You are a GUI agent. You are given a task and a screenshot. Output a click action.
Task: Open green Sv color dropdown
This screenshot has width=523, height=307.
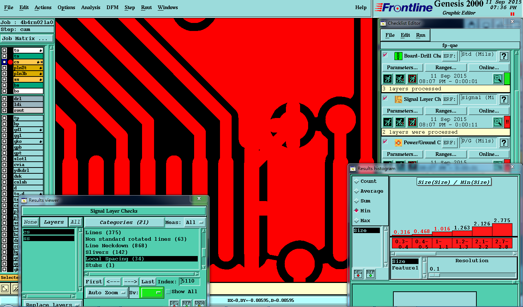pyautogui.click(x=152, y=292)
